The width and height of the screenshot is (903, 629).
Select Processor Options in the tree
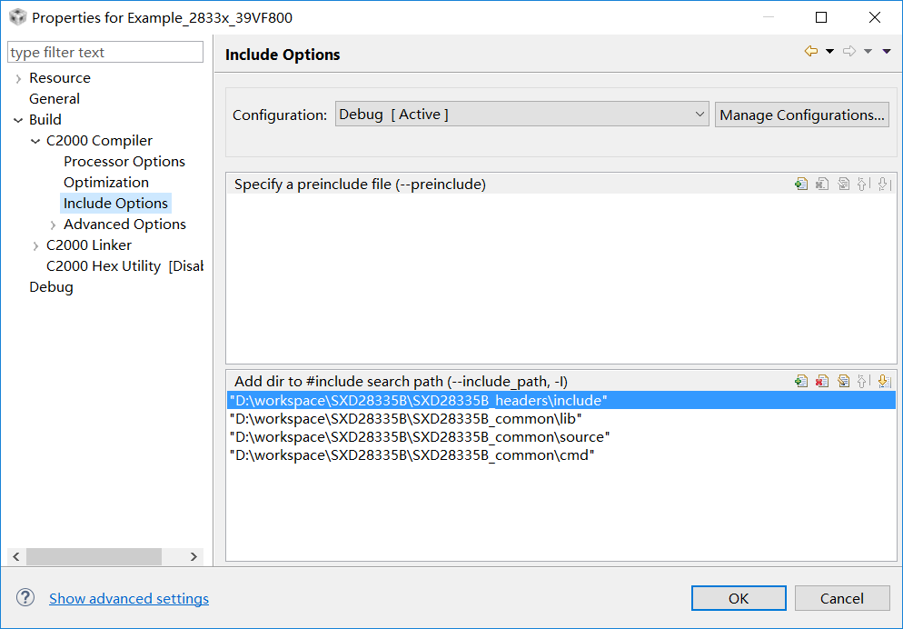click(x=124, y=161)
